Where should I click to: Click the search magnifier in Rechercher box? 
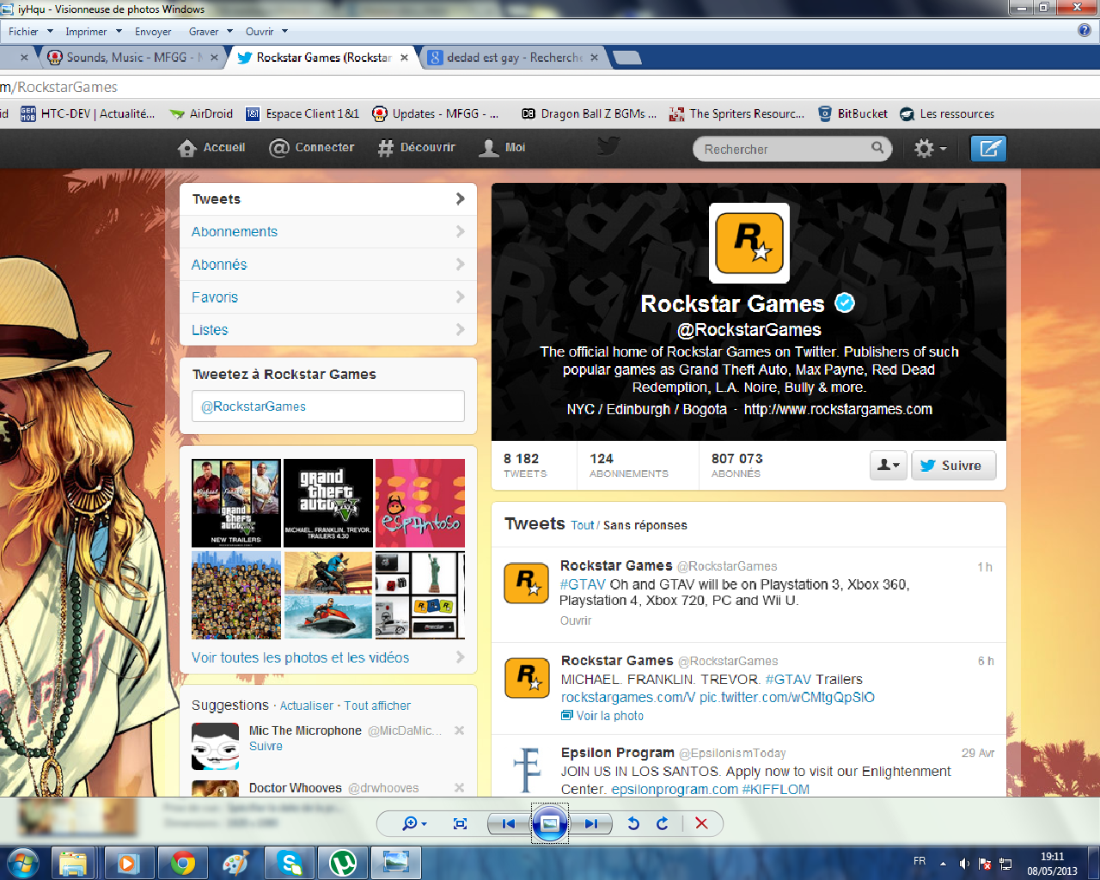(x=877, y=148)
